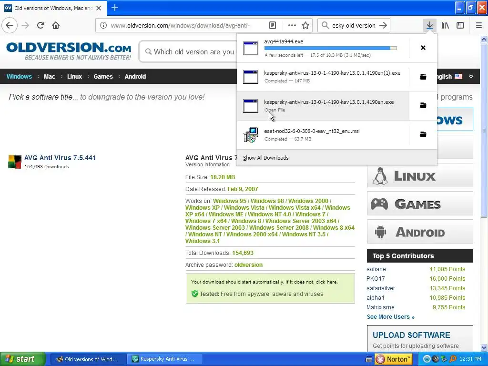Select the eset-nod32-6-0-308-0 msi download entry

click(323, 135)
